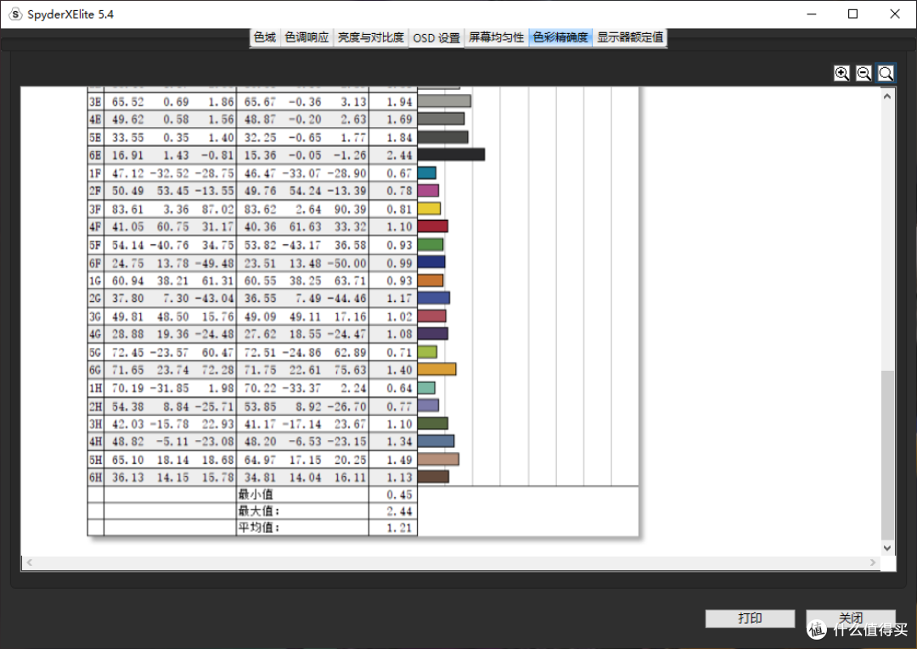Click the row label 1F
This screenshot has width=917, height=649.
pos(95,173)
